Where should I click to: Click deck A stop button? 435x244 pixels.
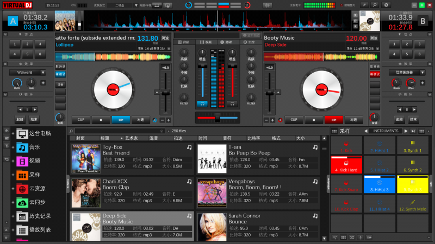(101, 120)
